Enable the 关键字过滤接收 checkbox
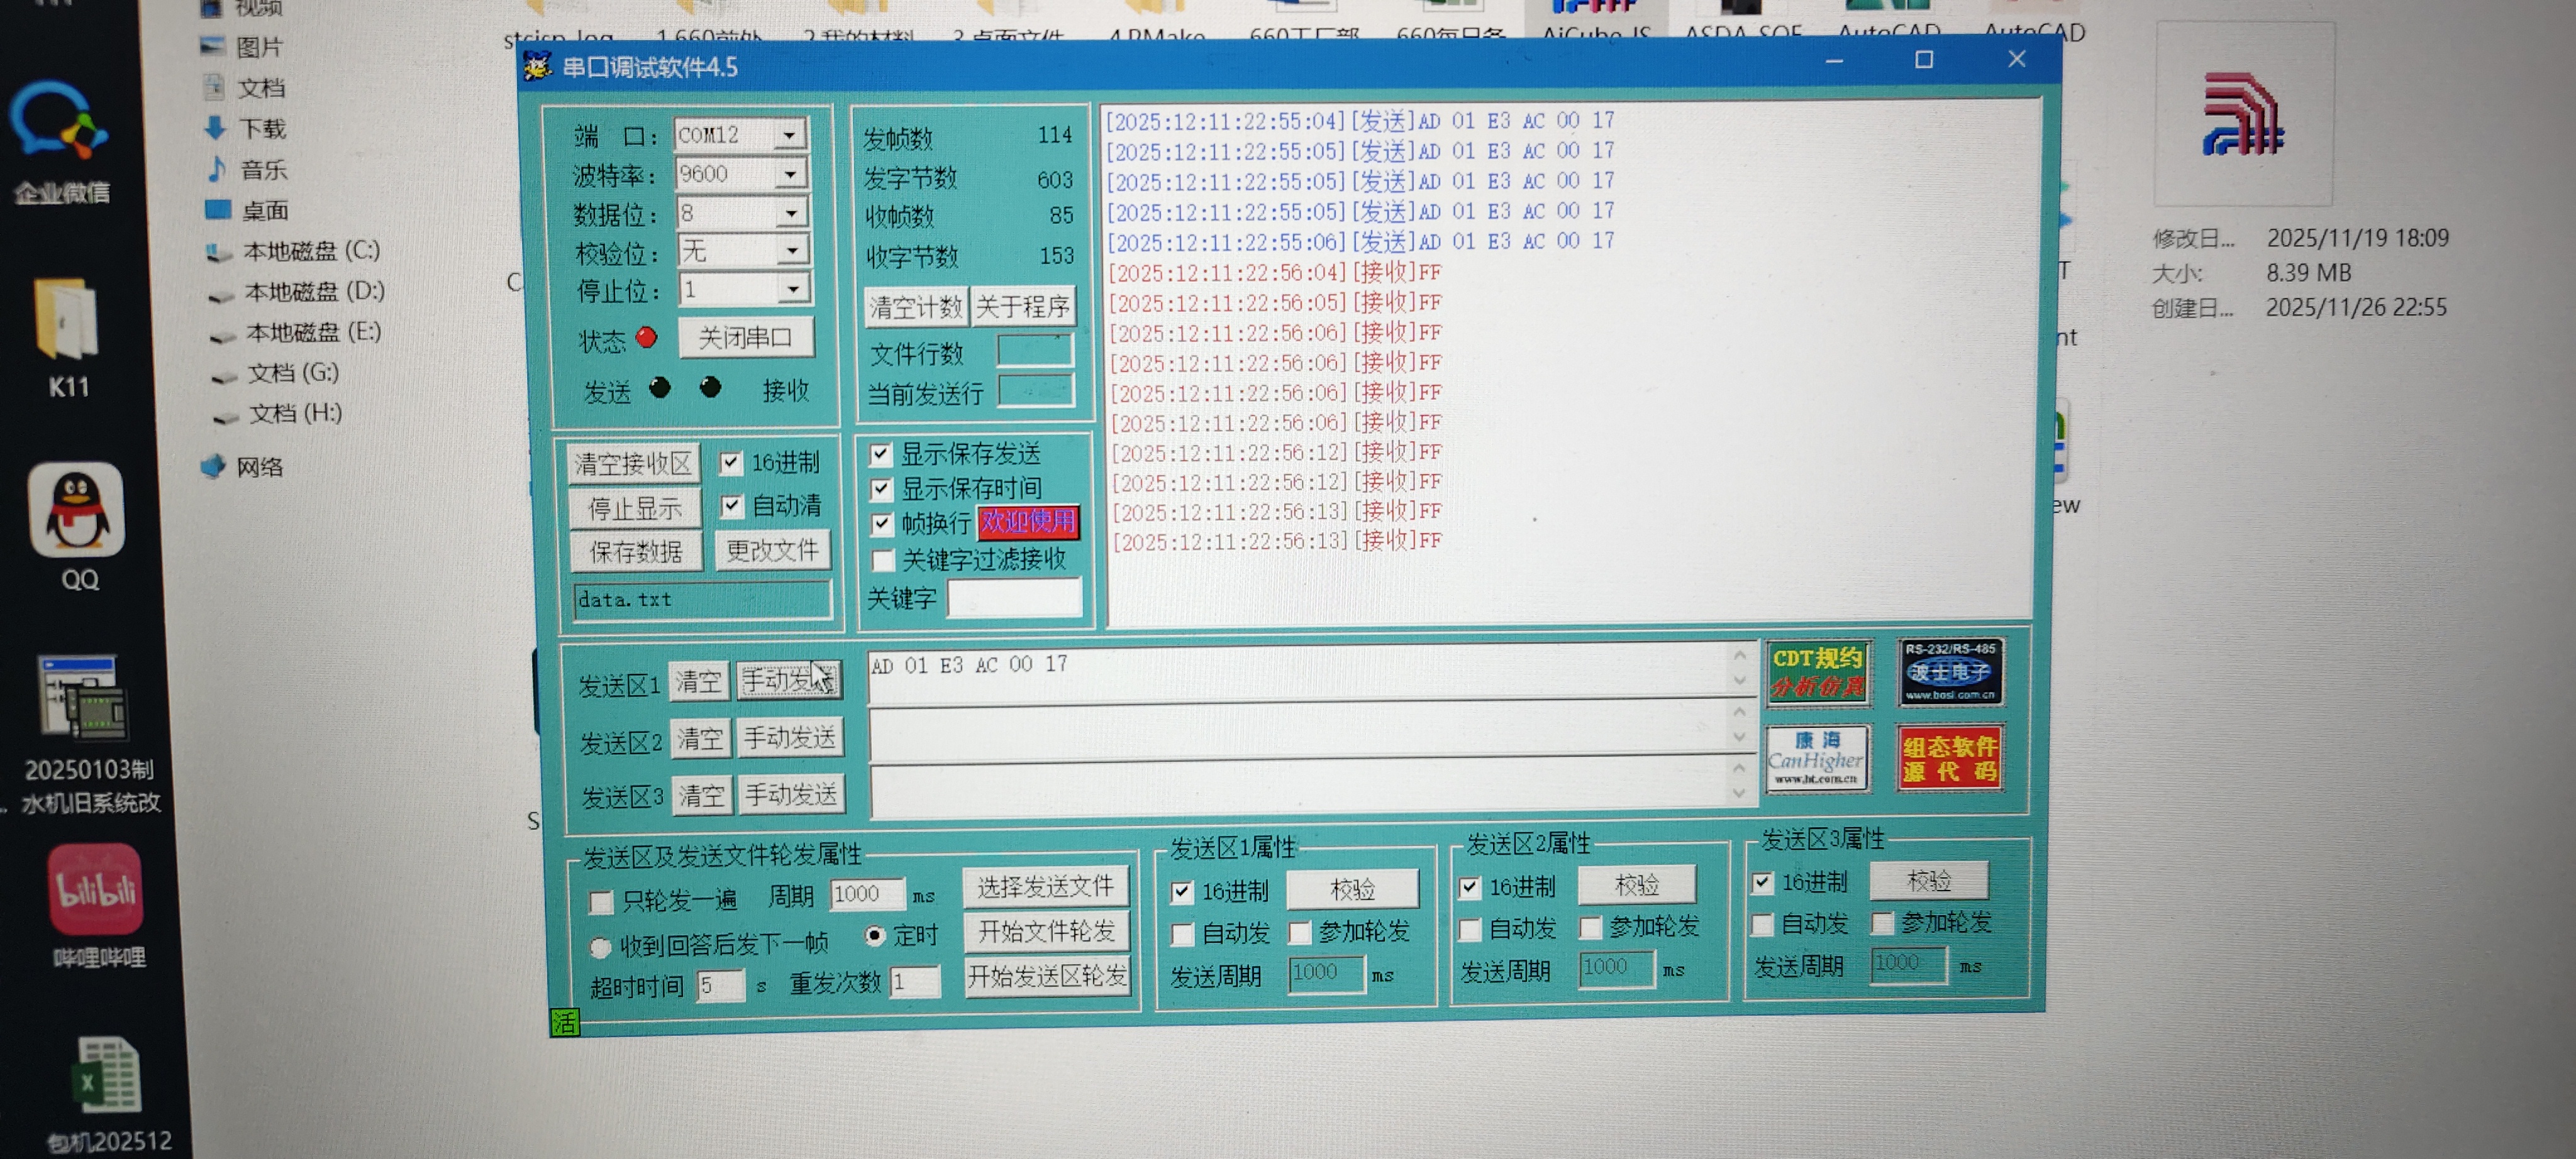Image resolution: width=2576 pixels, height=1159 pixels. click(883, 559)
